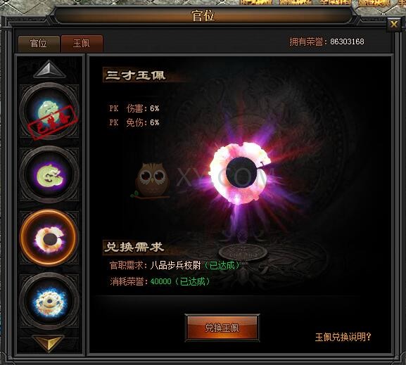
Task: Move up the pendant list with silver arrow
Action: [x=49, y=70]
